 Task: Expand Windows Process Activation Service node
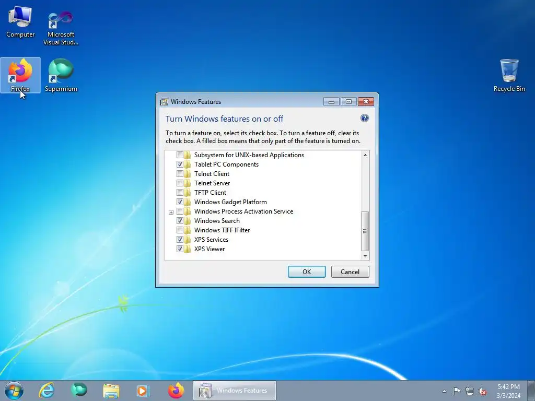tap(171, 212)
